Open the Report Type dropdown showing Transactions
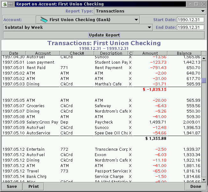The image size is (208, 192). [x=150, y=11]
